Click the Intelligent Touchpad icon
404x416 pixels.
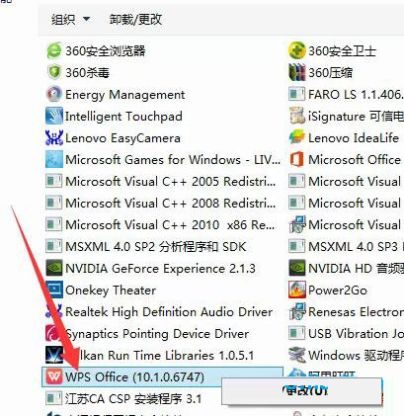click(53, 116)
